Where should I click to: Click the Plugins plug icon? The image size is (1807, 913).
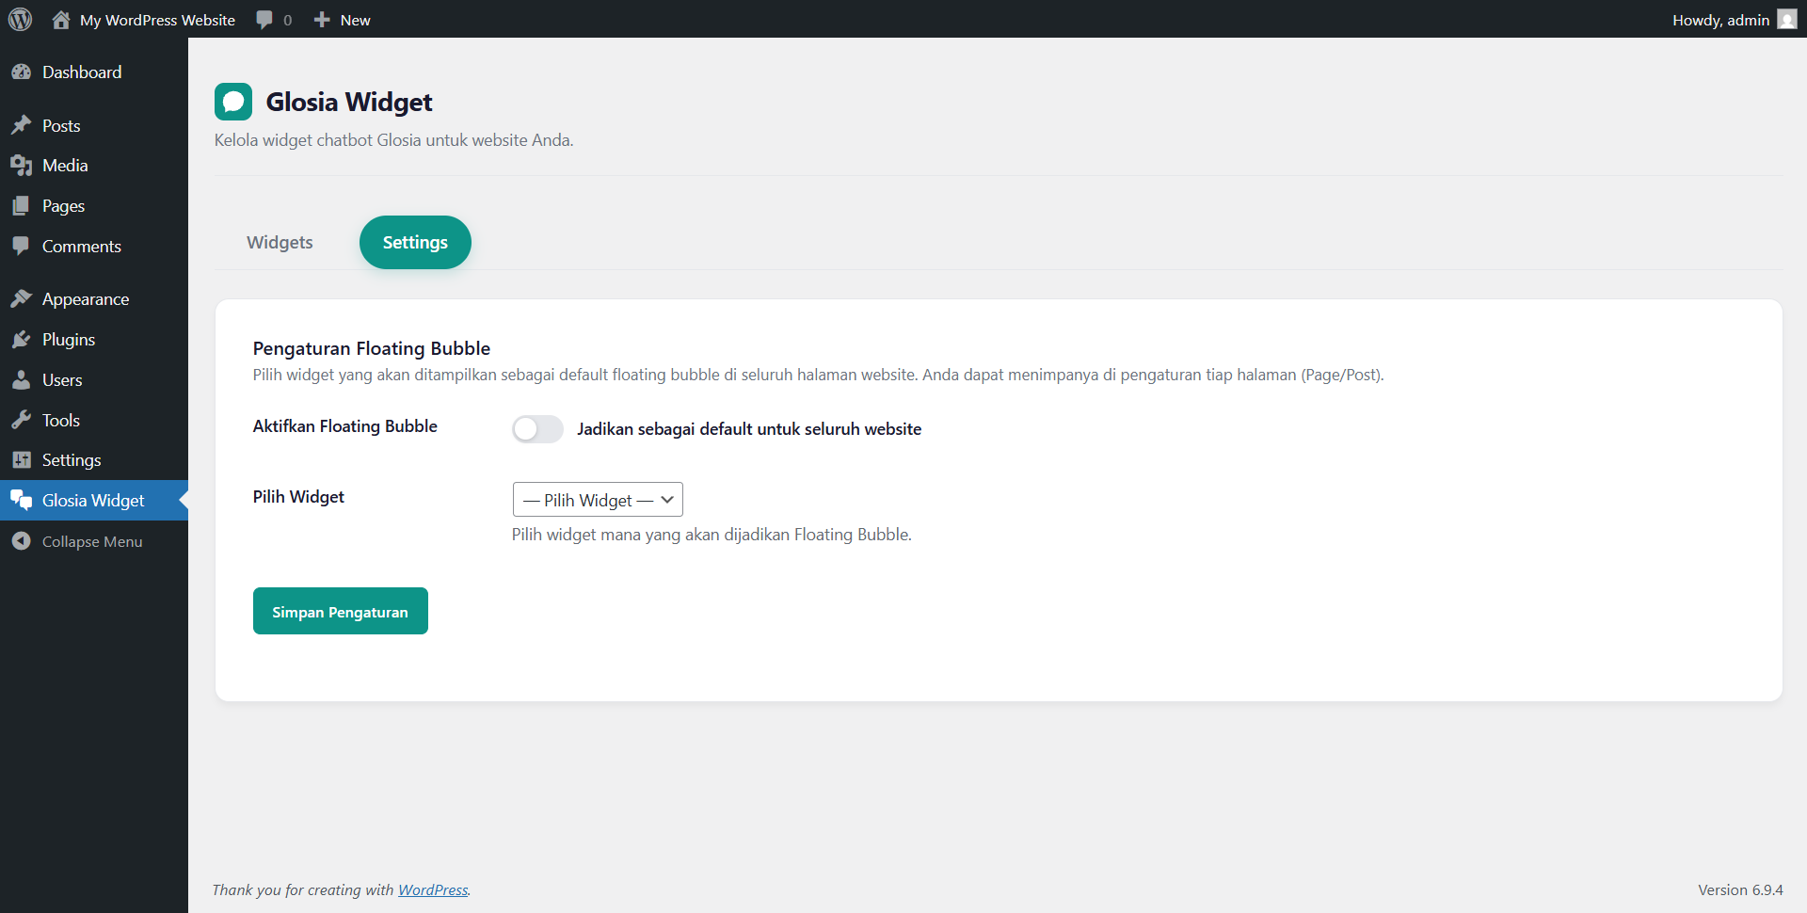(22, 340)
